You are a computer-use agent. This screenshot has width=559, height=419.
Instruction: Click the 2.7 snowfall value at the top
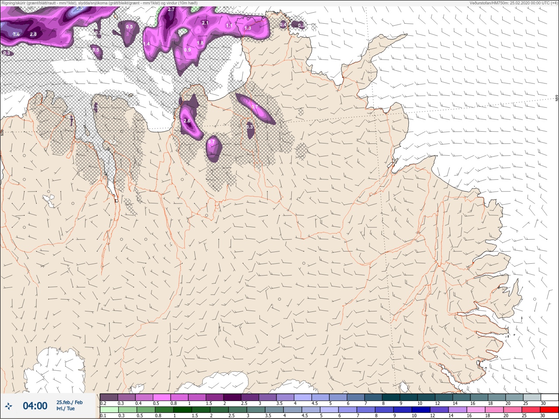(171, 9)
